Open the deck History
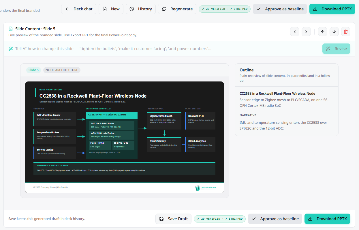This screenshot has width=359, height=230. coord(141,9)
